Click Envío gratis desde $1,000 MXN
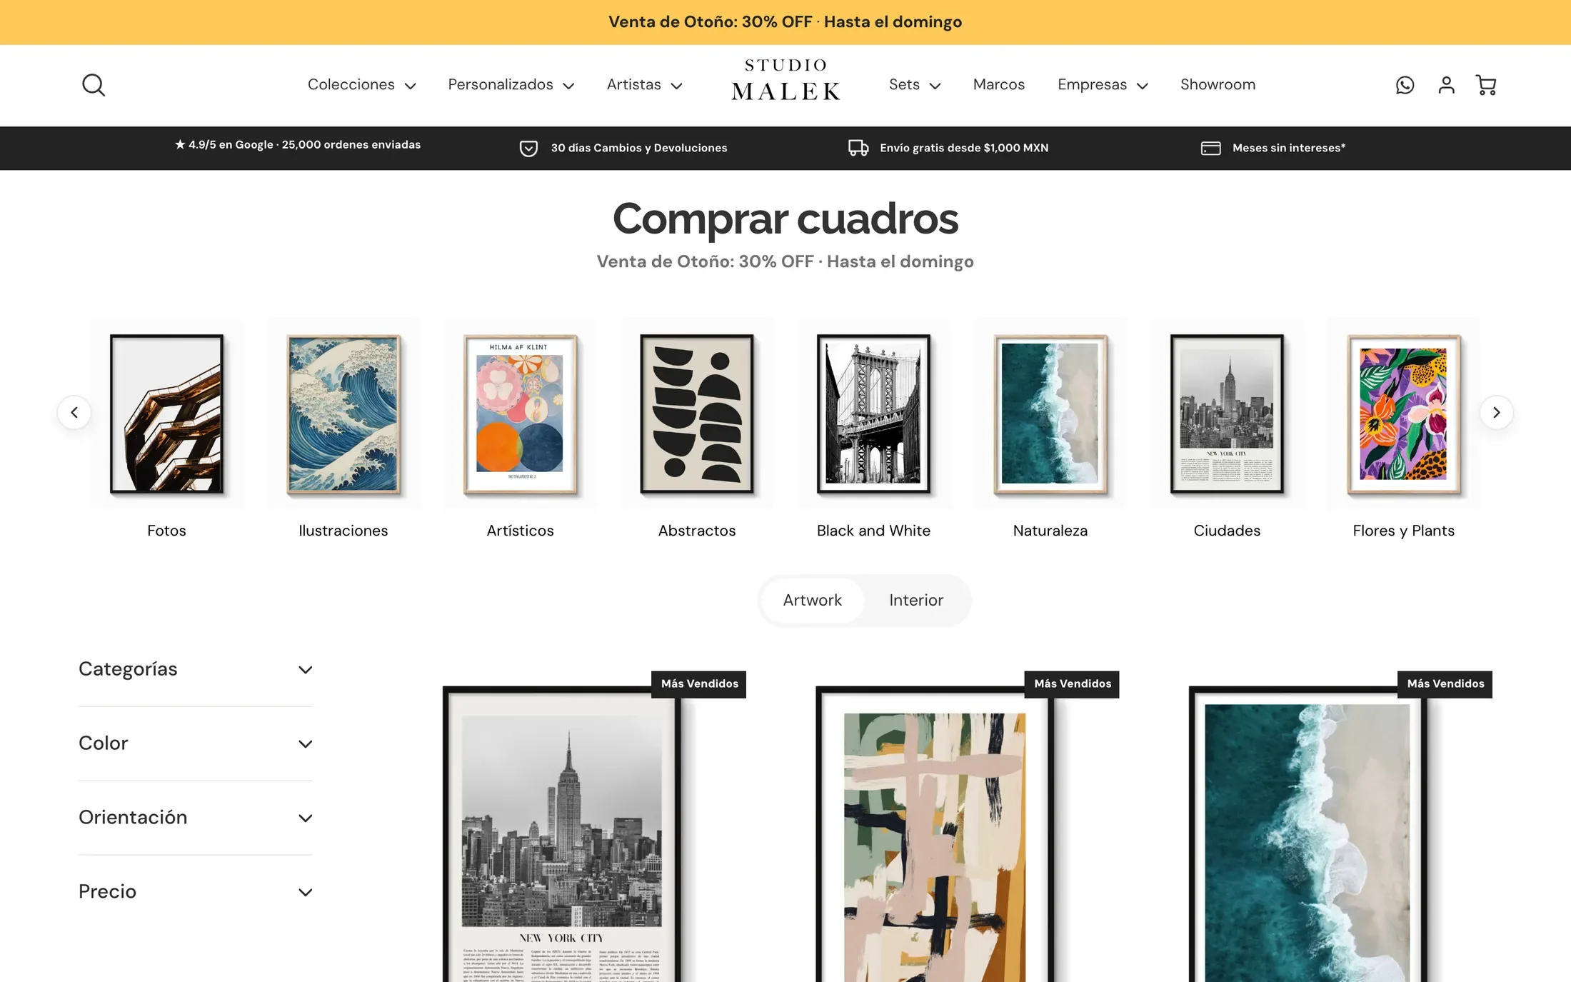1571x982 pixels. pyautogui.click(x=964, y=148)
